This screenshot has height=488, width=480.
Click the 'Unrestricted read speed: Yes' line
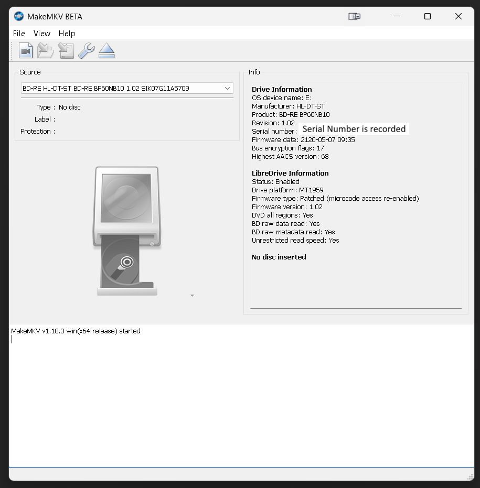(295, 241)
